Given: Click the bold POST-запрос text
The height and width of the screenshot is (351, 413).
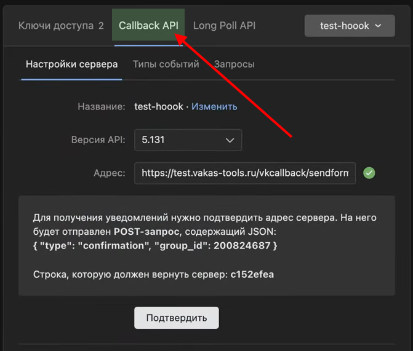Looking at the screenshot, I should [145, 232].
